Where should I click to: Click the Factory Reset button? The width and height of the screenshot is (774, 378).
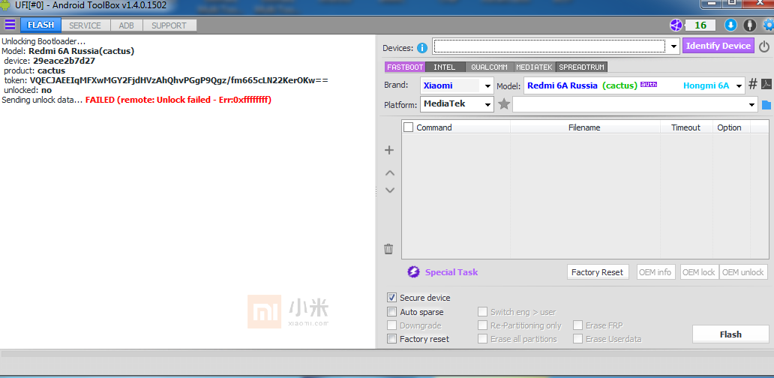coord(598,272)
